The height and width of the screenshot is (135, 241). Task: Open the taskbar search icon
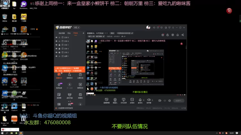(x=7, y=133)
